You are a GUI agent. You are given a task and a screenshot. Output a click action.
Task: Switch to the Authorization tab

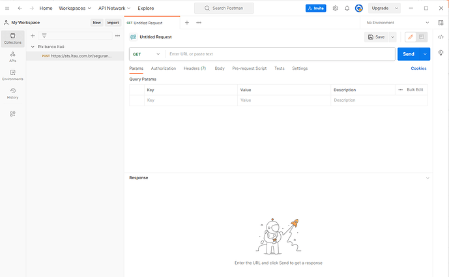tap(163, 68)
